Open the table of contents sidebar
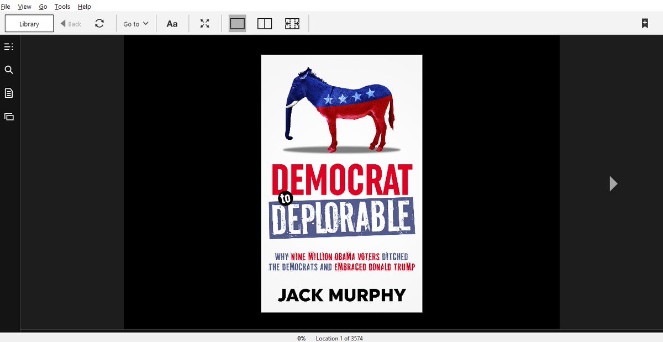This screenshot has width=663, height=342. pyautogui.click(x=9, y=47)
